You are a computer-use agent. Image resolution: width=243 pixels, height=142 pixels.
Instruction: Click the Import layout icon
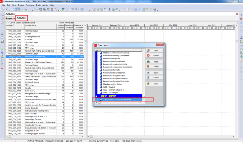148,73
